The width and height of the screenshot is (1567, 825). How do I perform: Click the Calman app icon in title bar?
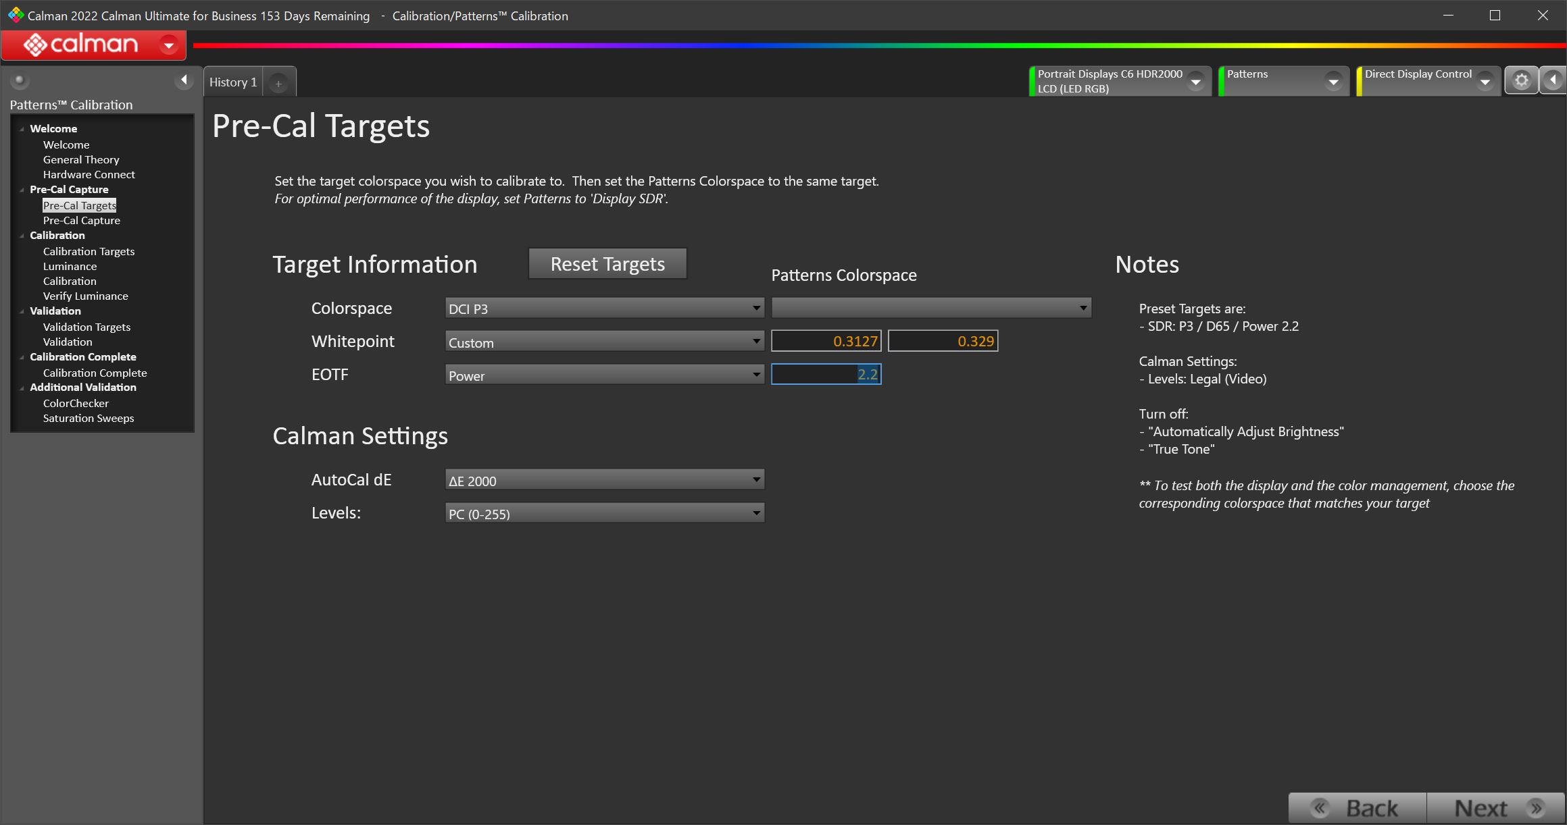(x=16, y=15)
